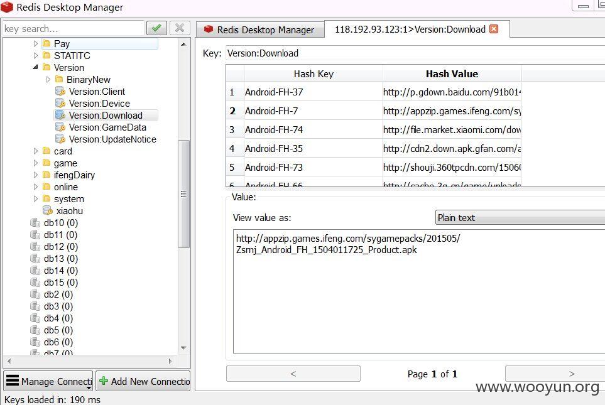Click the db13 database icon
Viewport: 605px width, 405px height.
35,259
